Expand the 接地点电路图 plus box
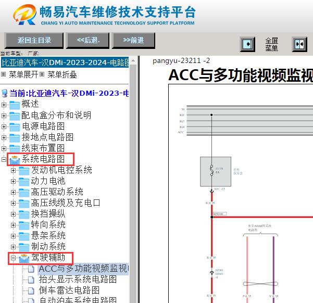The image size is (313, 303). pos(4,138)
